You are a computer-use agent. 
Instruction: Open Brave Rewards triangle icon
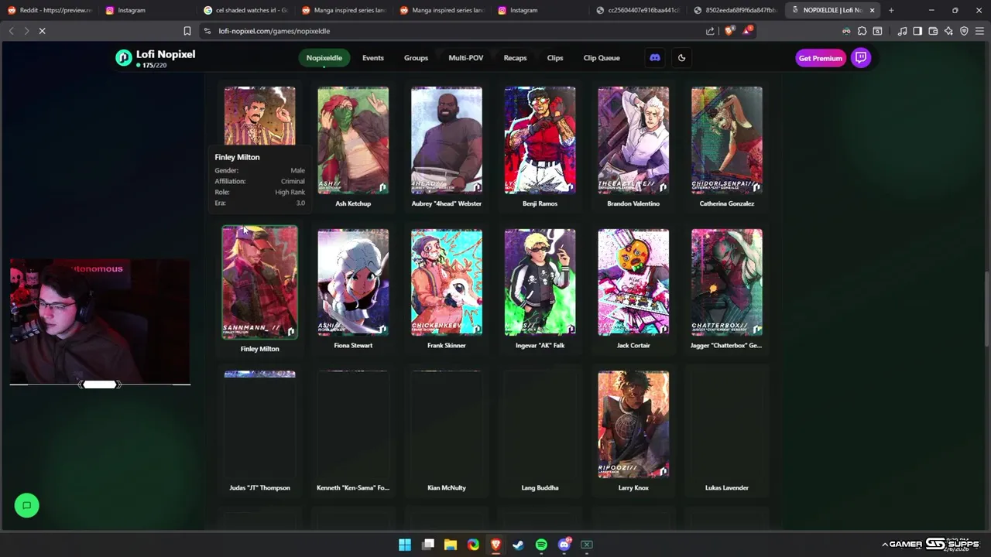coord(747,31)
